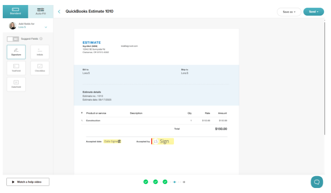
Task: Select the Signature field tool
Action: coord(16,51)
